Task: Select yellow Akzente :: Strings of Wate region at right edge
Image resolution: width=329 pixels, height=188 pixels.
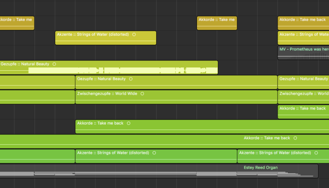Action: [304, 38]
